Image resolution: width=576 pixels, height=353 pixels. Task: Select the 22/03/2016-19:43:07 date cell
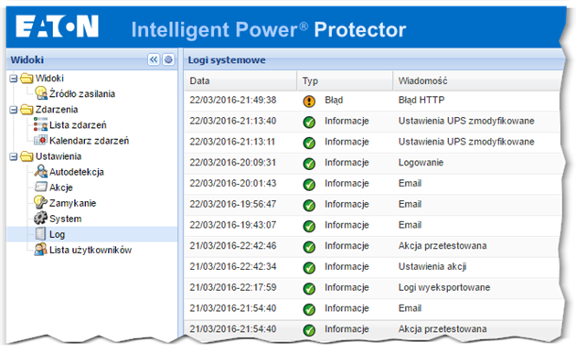tap(233, 225)
